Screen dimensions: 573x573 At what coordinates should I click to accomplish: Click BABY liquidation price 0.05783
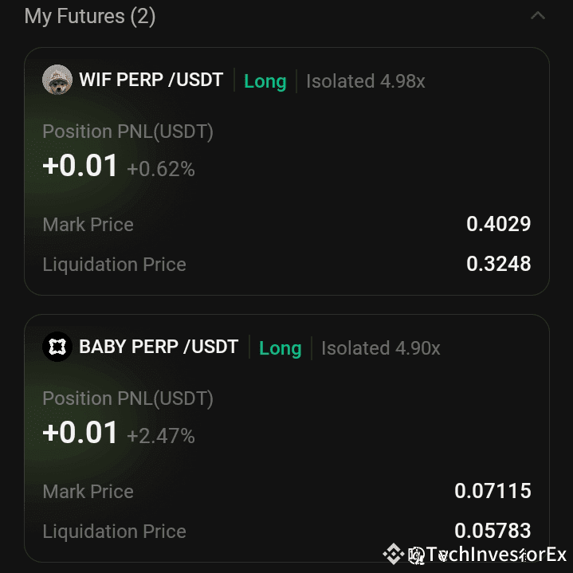(493, 530)
